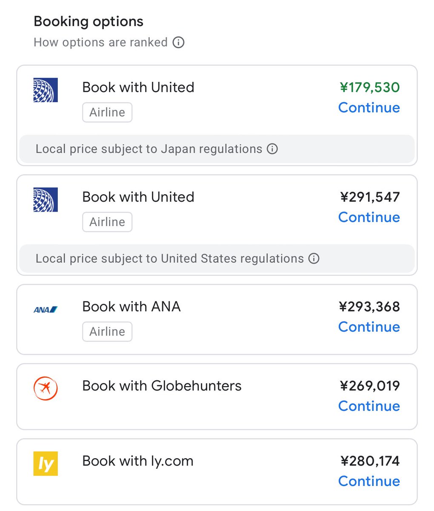Image resolution: width=434 pixels, height=511 pixels.
Task: Click Book with ly.com title
Action: pyautogui.click(x=138, y=461)
